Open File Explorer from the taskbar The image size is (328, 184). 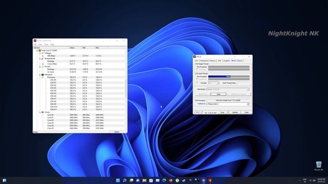coord(145,180)
